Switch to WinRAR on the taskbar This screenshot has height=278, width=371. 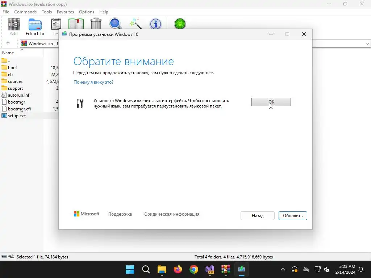(226, 269)
